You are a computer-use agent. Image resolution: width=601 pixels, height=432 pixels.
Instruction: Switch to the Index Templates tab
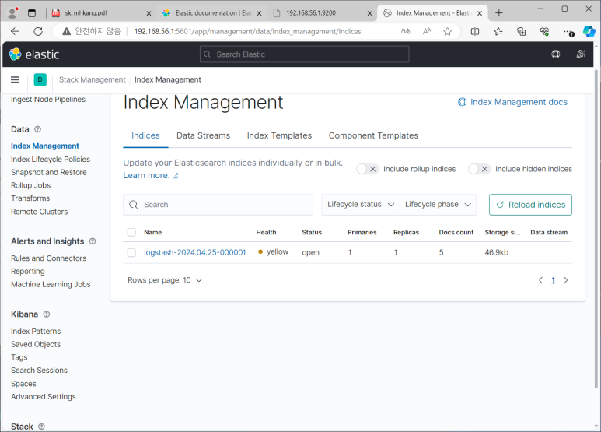279,135
